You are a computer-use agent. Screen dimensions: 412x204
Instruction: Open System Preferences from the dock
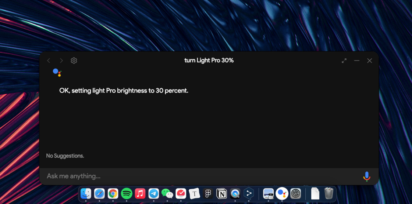pyautogui.click(x=296, y=194)
